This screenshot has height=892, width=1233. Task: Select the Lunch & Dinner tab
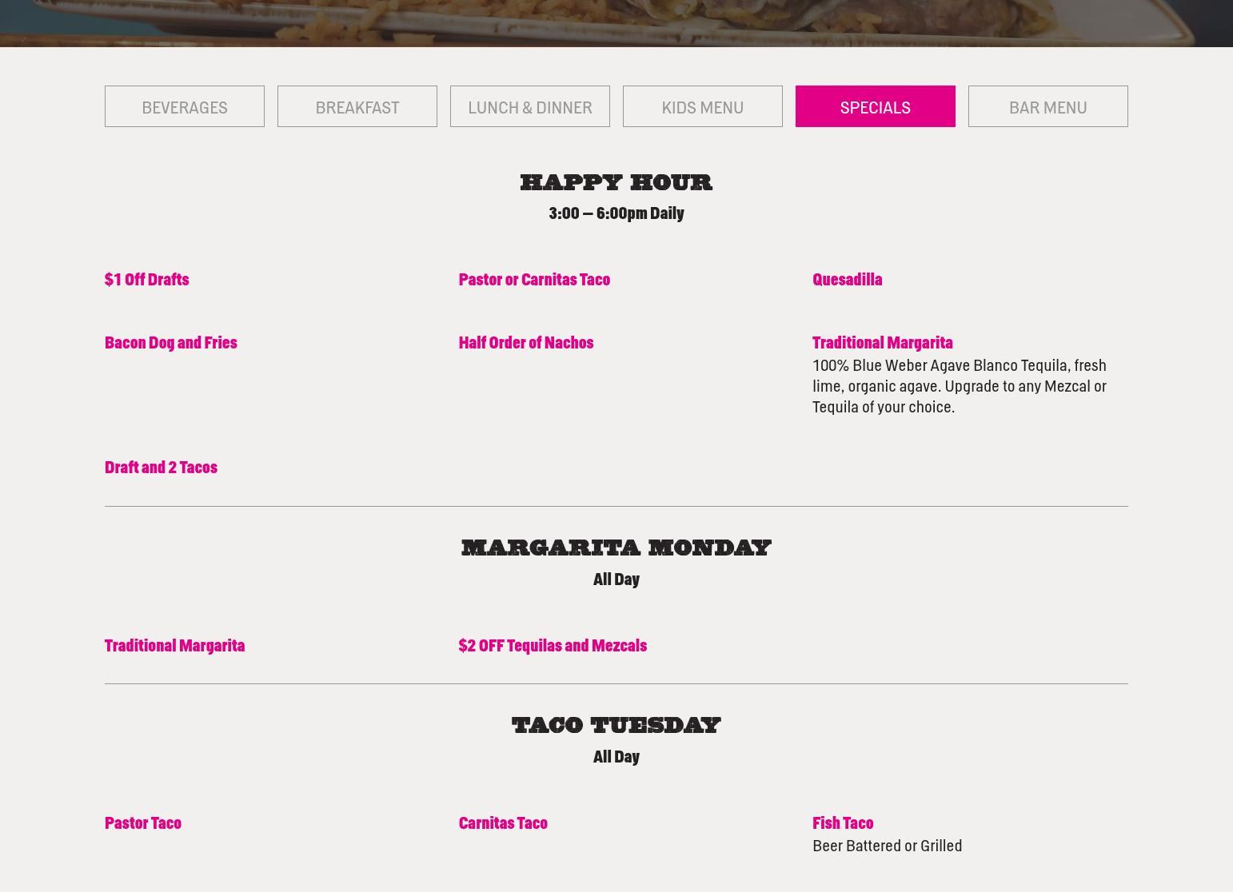pyautogui.click(x=530, y=106)
